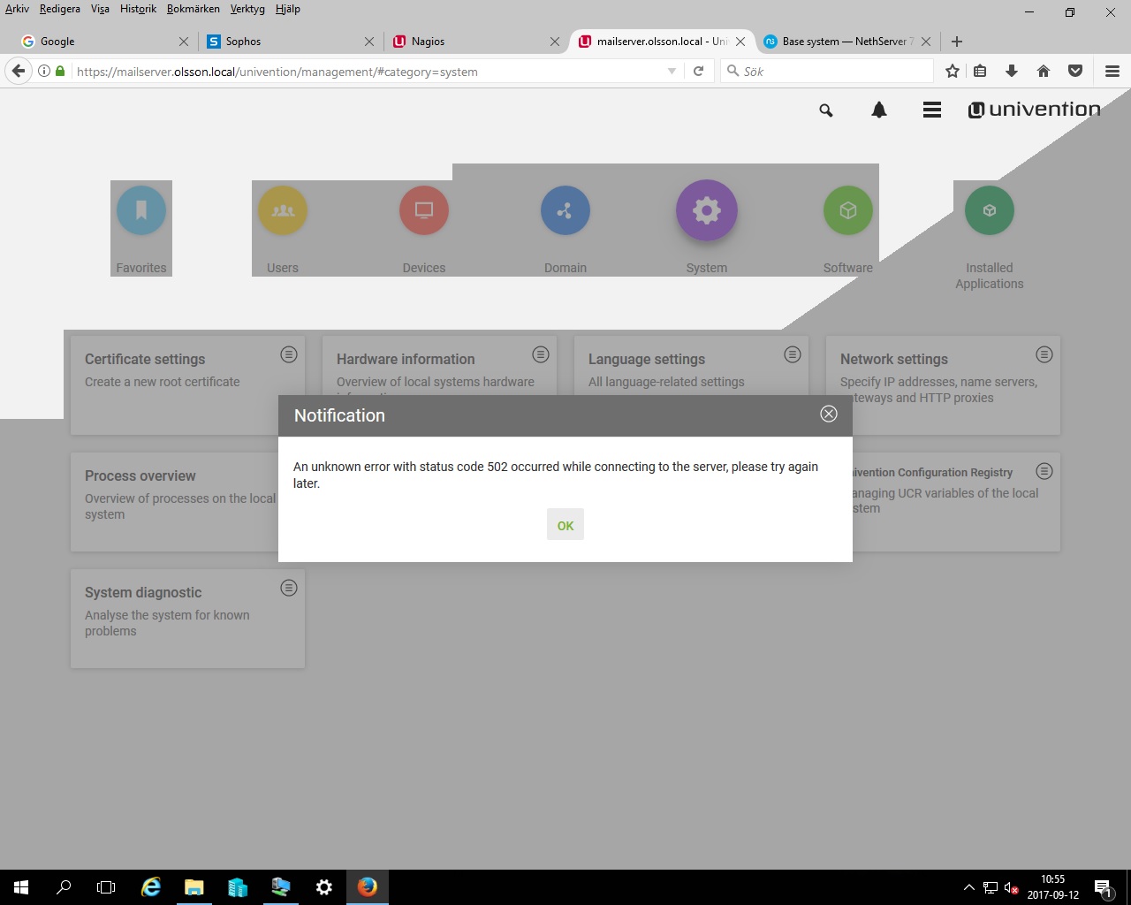The image size is (1131, 905).
Task: Open the Hjälp menu
Action: (x=287, y=9)
